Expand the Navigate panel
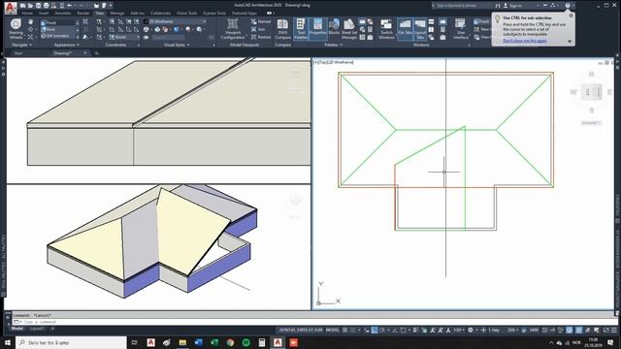 pos(21,46)
